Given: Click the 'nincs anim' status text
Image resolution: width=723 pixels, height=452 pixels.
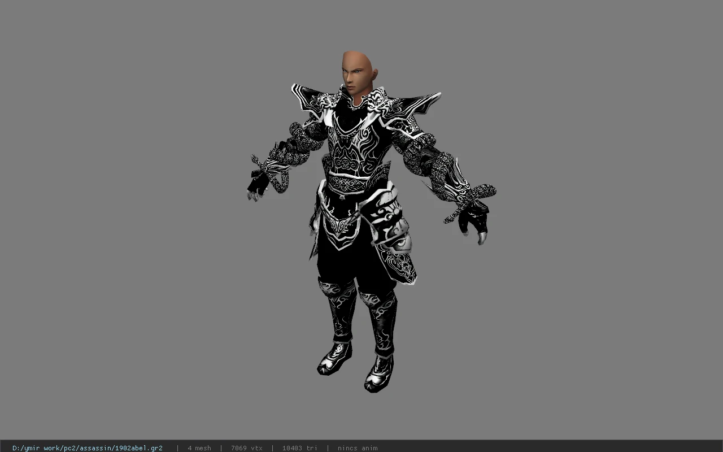Looking at the screenshot, I should pyautogui.click(x=358, y=448).
